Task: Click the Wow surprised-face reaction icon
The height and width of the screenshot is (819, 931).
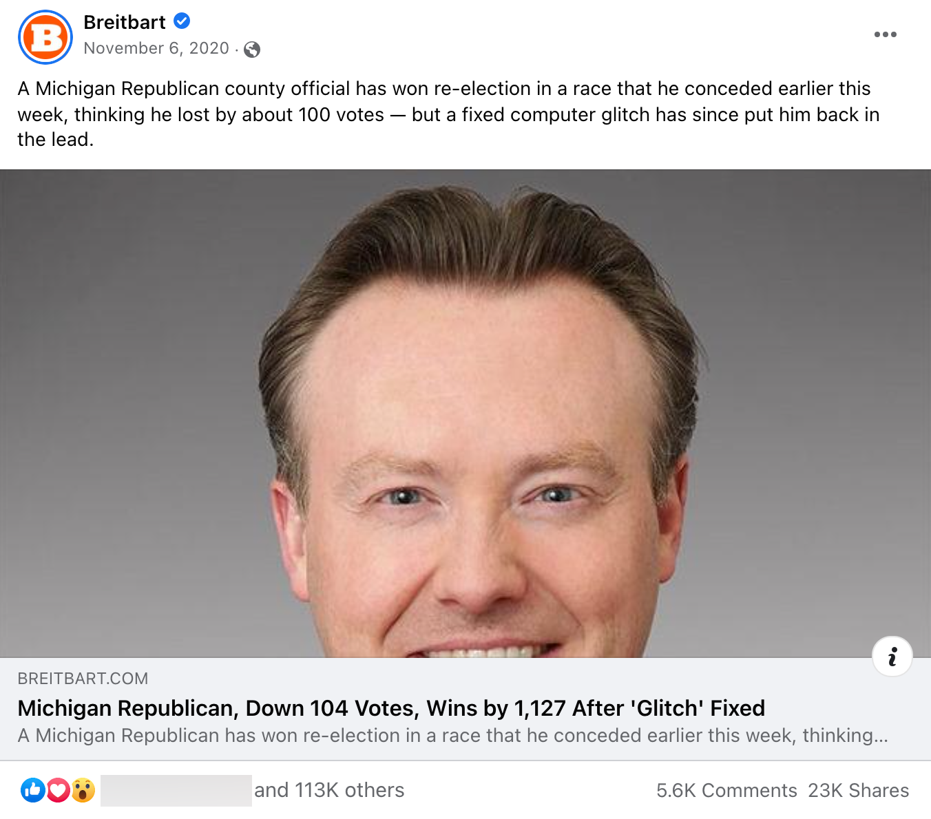Action: [x=83, y=790]
